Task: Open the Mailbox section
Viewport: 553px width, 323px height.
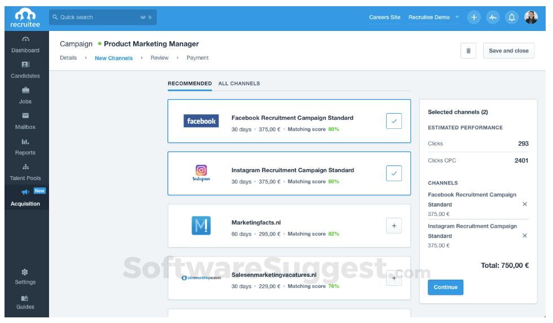Action: [25, 122]
